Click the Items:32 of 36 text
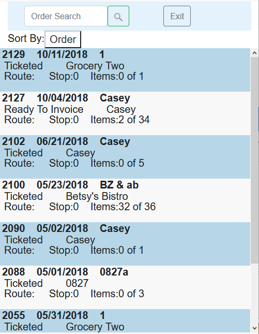Image resolution: width=259 pixels, height=334 pixels. 123,207
